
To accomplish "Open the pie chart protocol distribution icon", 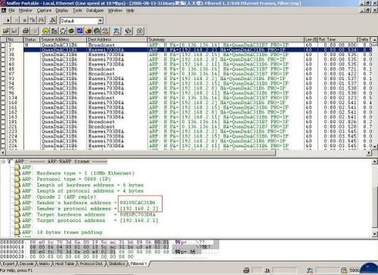I will (88, 31).
